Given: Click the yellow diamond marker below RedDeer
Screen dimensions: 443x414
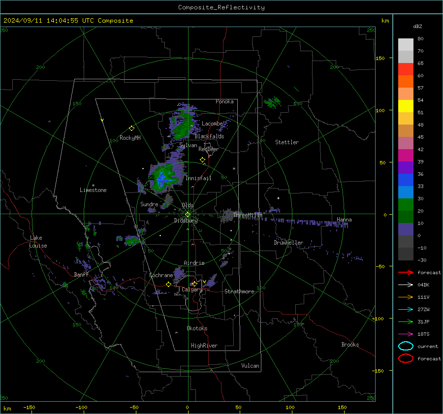Looking at the screenshot, I should click(x=203, y=160).
